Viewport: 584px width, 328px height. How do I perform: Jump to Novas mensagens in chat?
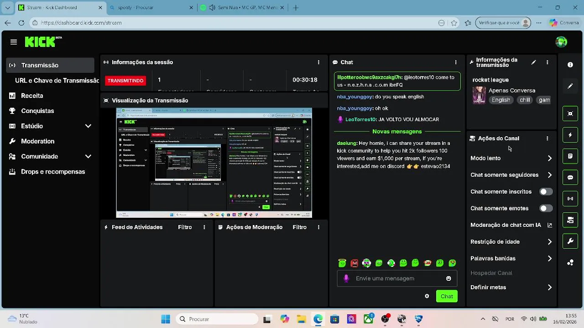tap(397, 132)
